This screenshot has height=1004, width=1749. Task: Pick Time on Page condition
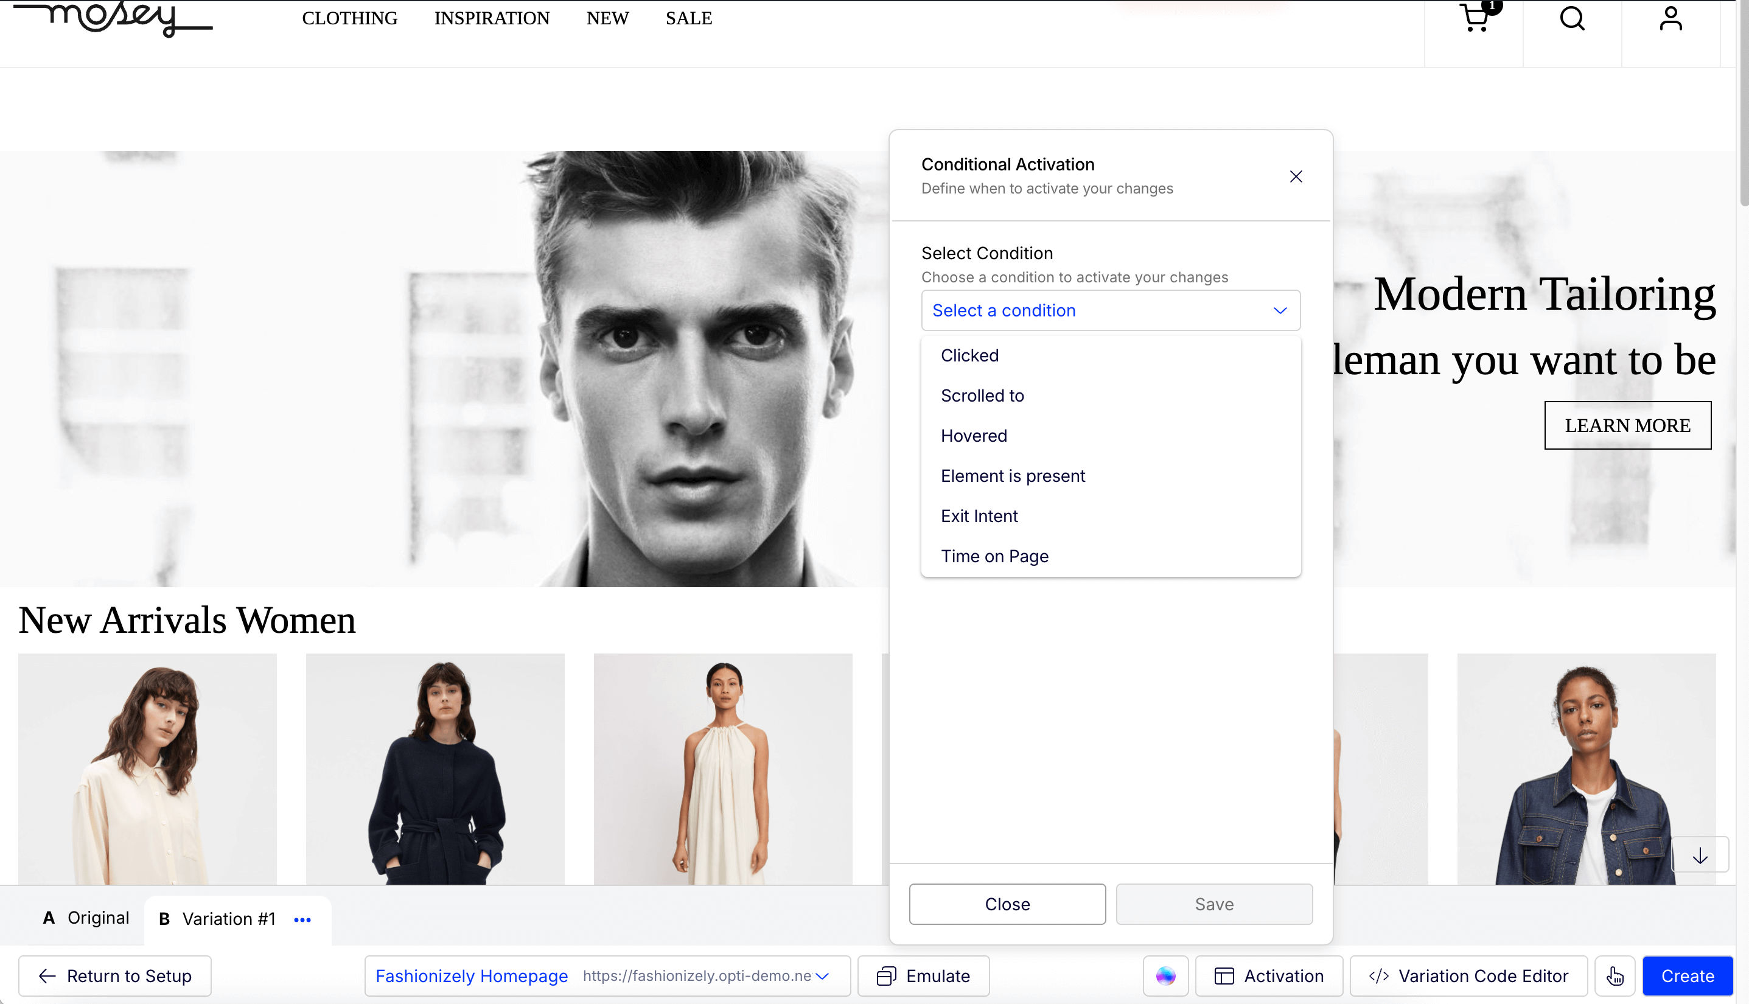coord(994,556)
